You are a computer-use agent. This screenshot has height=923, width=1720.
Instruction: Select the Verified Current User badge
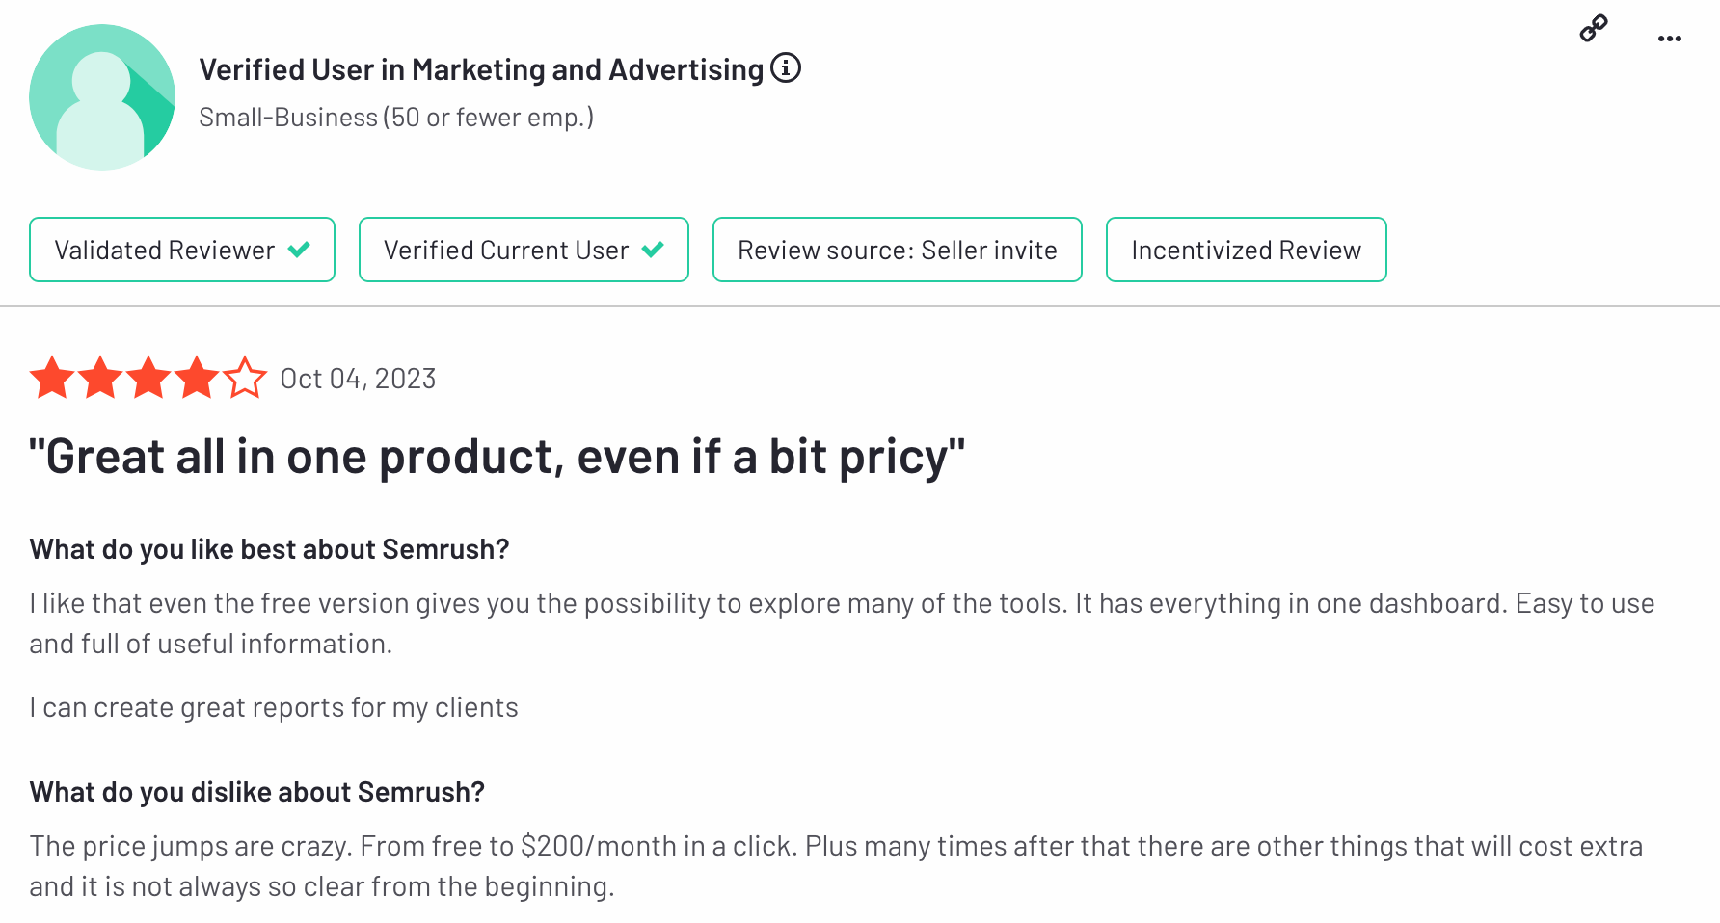point(524,250)
